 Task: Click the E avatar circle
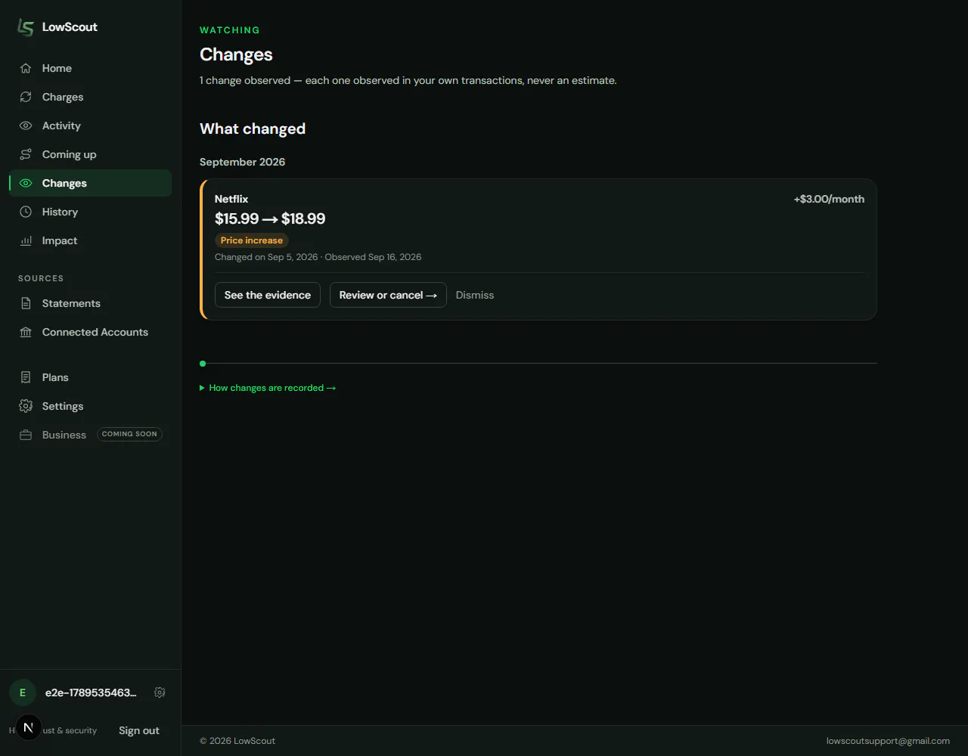click(x=23, y=692)
